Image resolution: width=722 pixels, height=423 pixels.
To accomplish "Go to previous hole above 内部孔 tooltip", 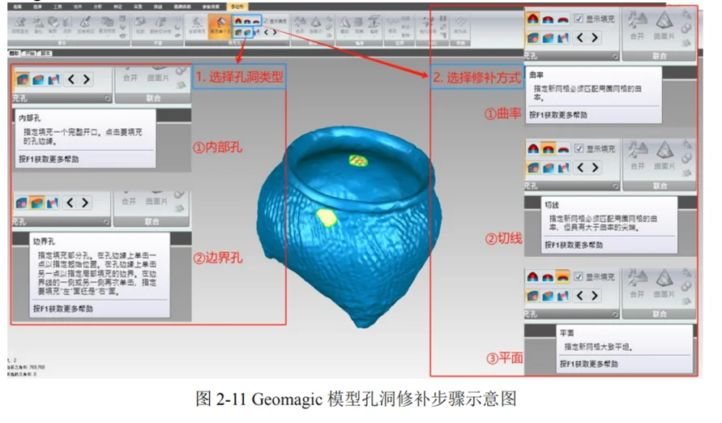I will pyautogui.click(x=71, y=79).
